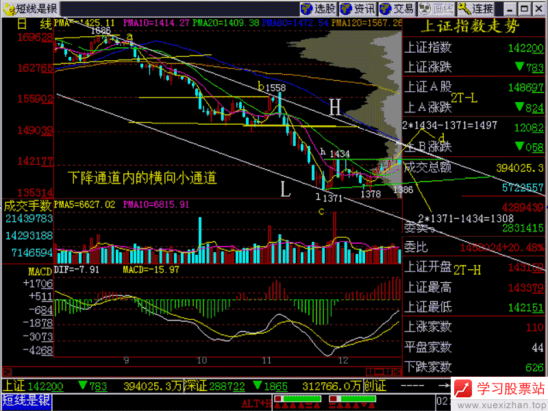Open the 资讯 news toolbar button
The width and height of the screenshot is (548, 411).
358,9
